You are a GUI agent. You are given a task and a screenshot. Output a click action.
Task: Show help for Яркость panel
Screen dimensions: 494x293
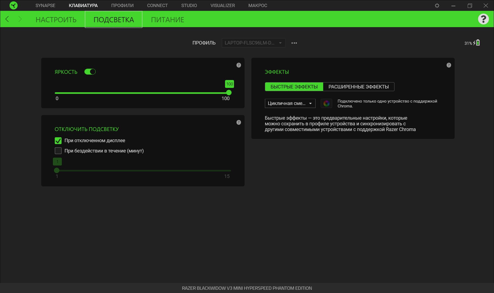point(239,65)
